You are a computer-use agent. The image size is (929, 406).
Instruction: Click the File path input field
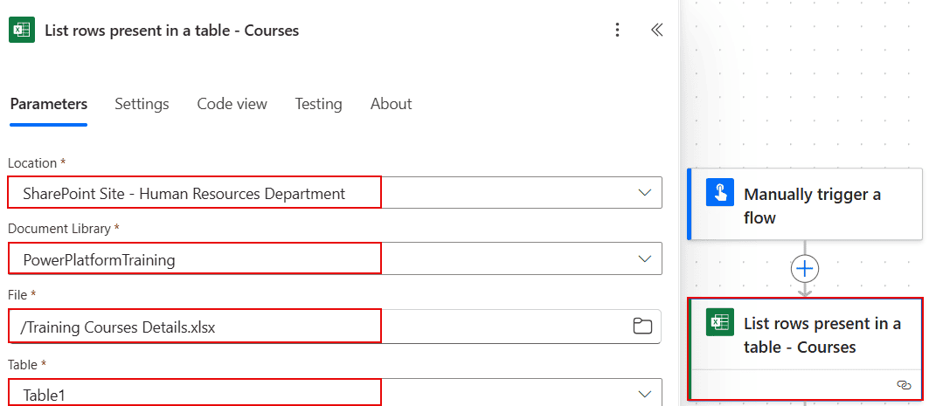(335, 326)
